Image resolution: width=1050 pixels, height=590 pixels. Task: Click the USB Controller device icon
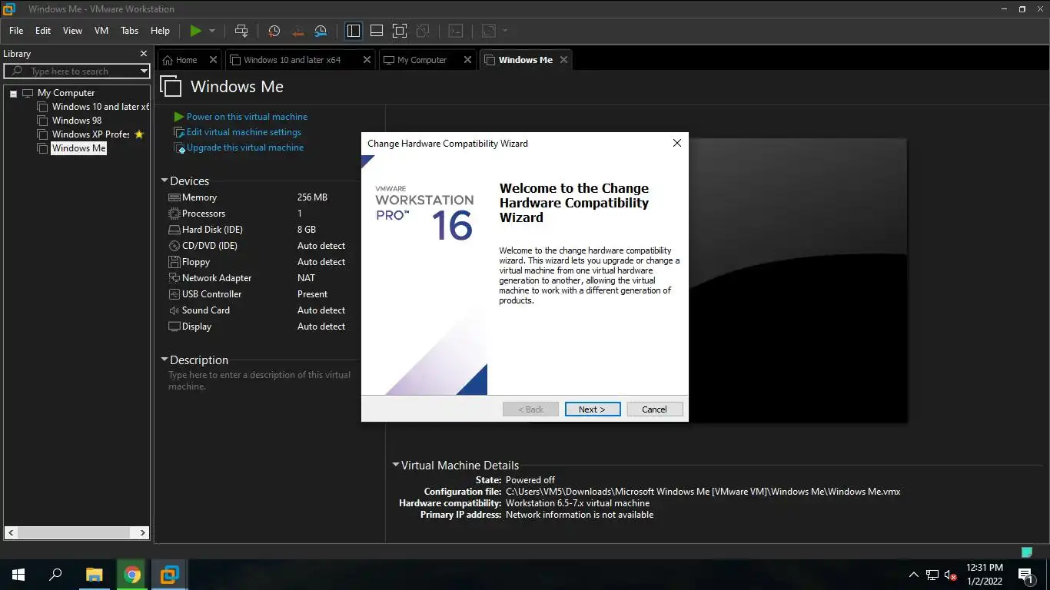[174, 294]
